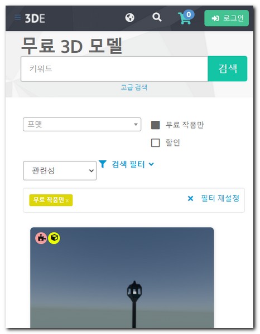The height and width of the screenshot is (334, 260).
Task: Expand the 검색 필터 chevron
Action: pyautogui.click(x=151, y=164)
